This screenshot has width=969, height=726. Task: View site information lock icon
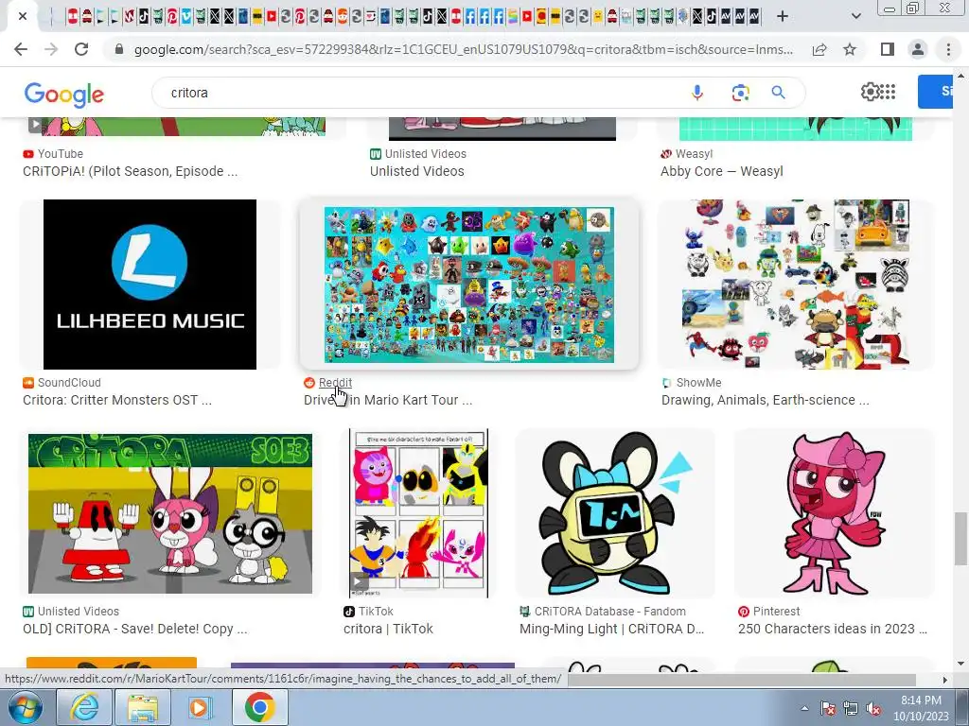point(119,49)
